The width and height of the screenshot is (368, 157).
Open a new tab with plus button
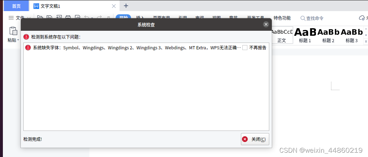tap(126, 6)
